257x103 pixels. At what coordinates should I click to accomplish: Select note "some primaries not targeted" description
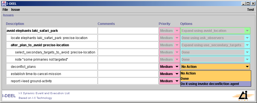(x=52, y=60)
